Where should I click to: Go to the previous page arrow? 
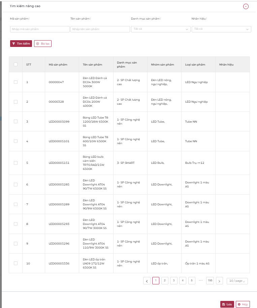click(147, 281)
